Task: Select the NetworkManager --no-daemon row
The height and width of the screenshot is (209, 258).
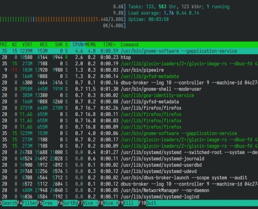Action: (129, 190)
